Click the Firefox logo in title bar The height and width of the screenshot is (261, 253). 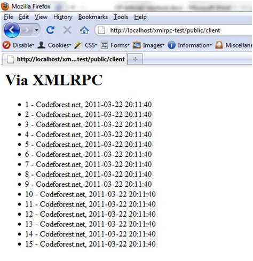(x=5, y=6)
